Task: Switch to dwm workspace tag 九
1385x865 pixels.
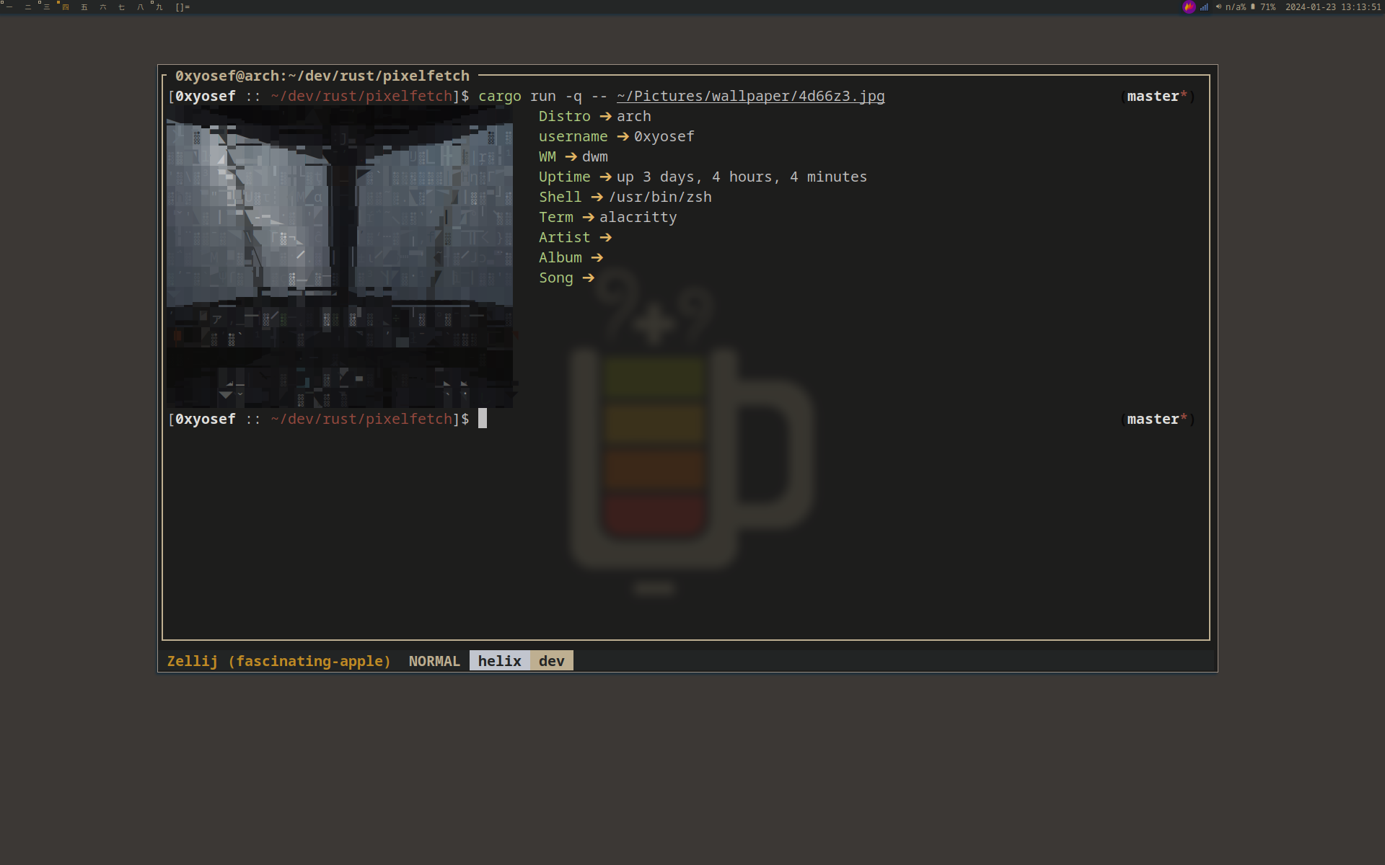Action: coord(159,7)
